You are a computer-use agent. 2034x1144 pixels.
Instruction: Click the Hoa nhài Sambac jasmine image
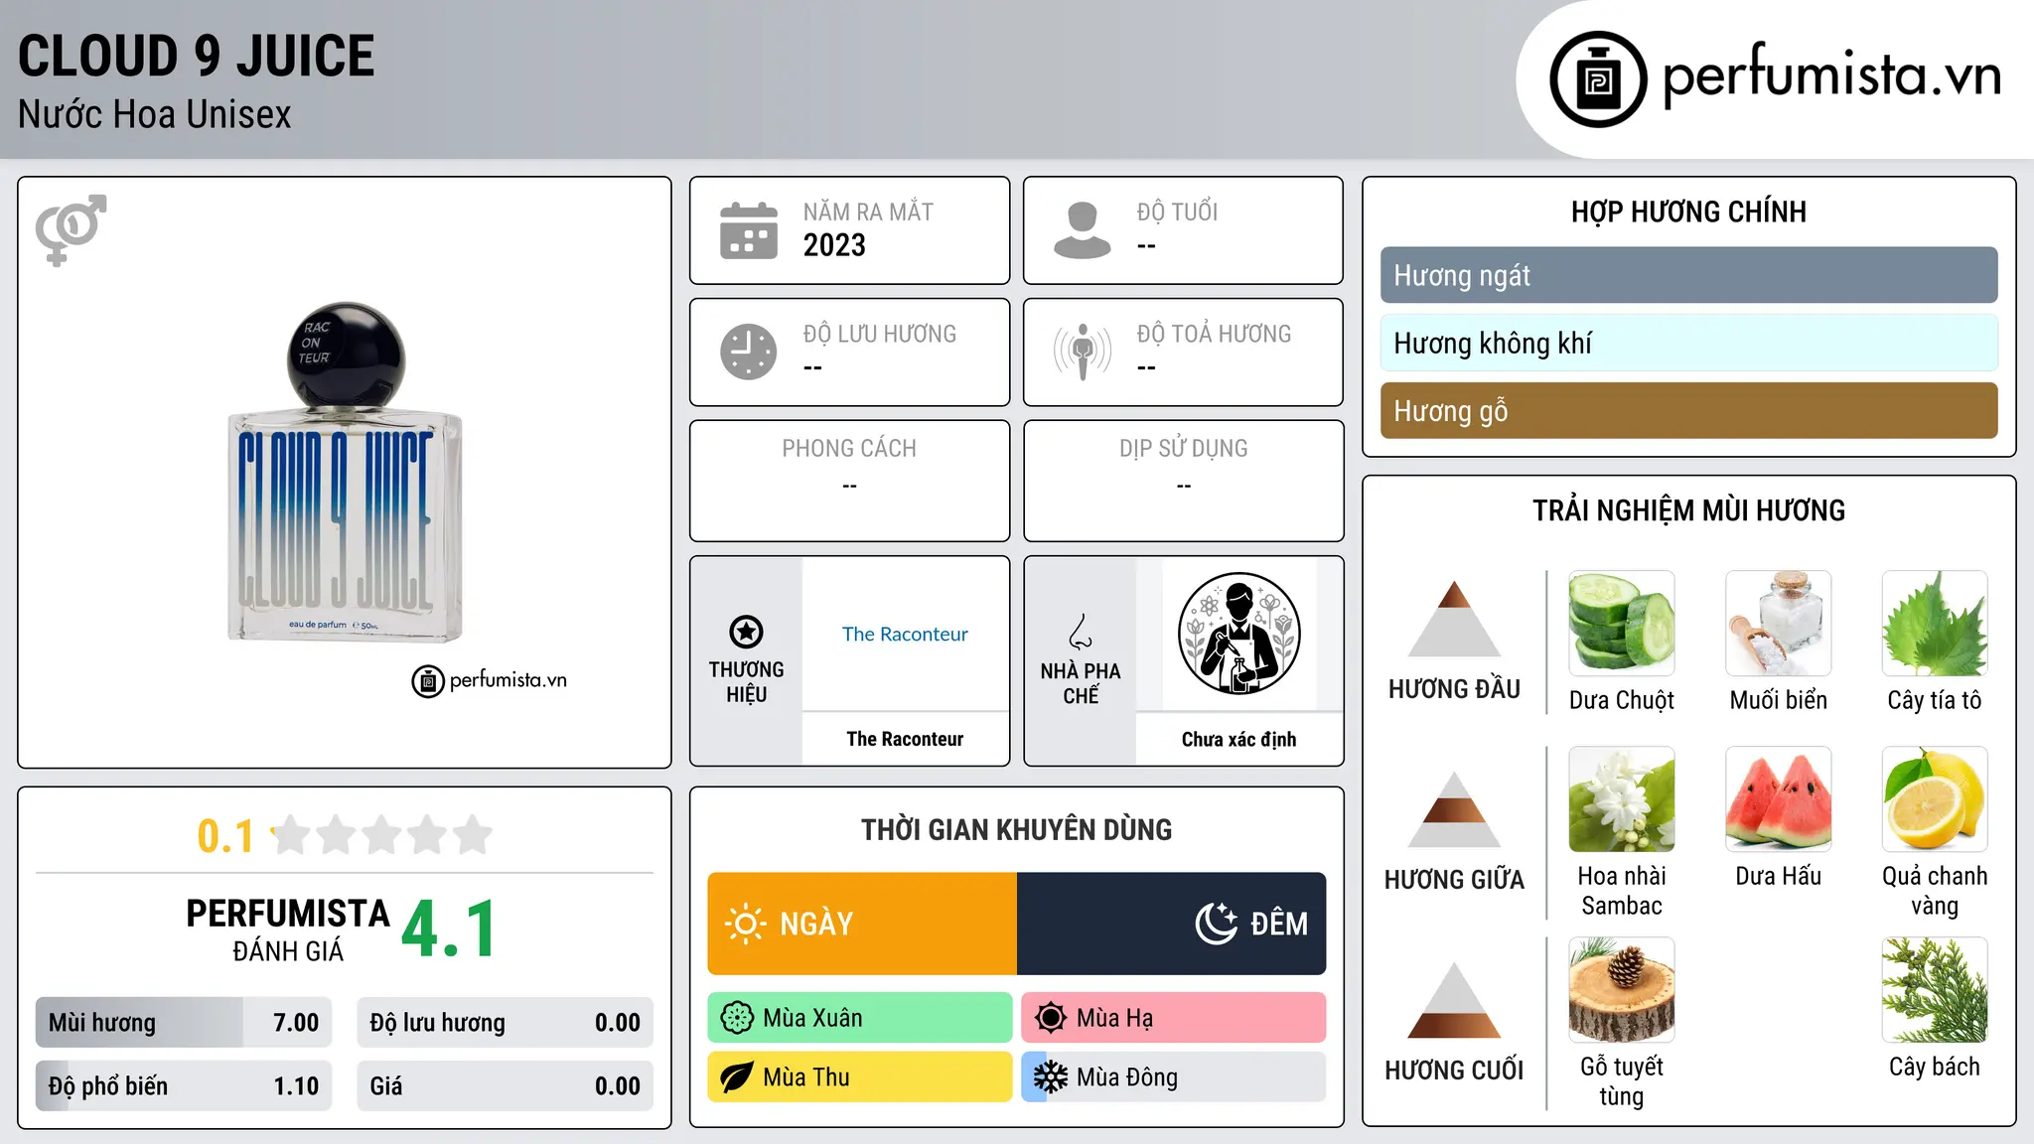point(1622,799)
